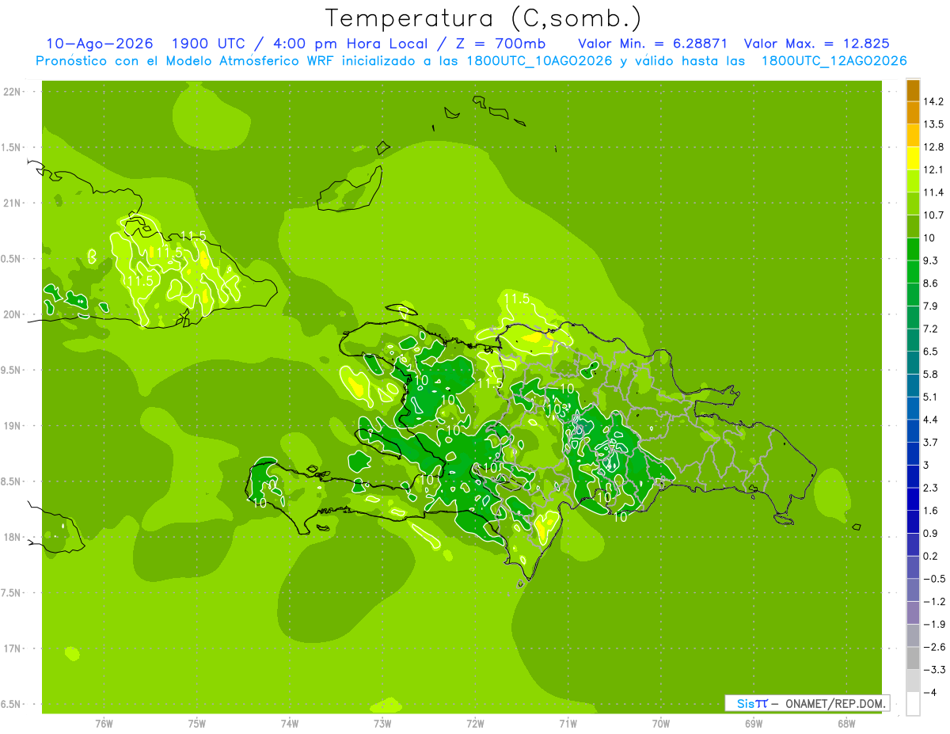The width and height of the screenshot is (950, 734).
Task: Select the date "10-Ago-2026" in the header
Action: coord(99,44)
